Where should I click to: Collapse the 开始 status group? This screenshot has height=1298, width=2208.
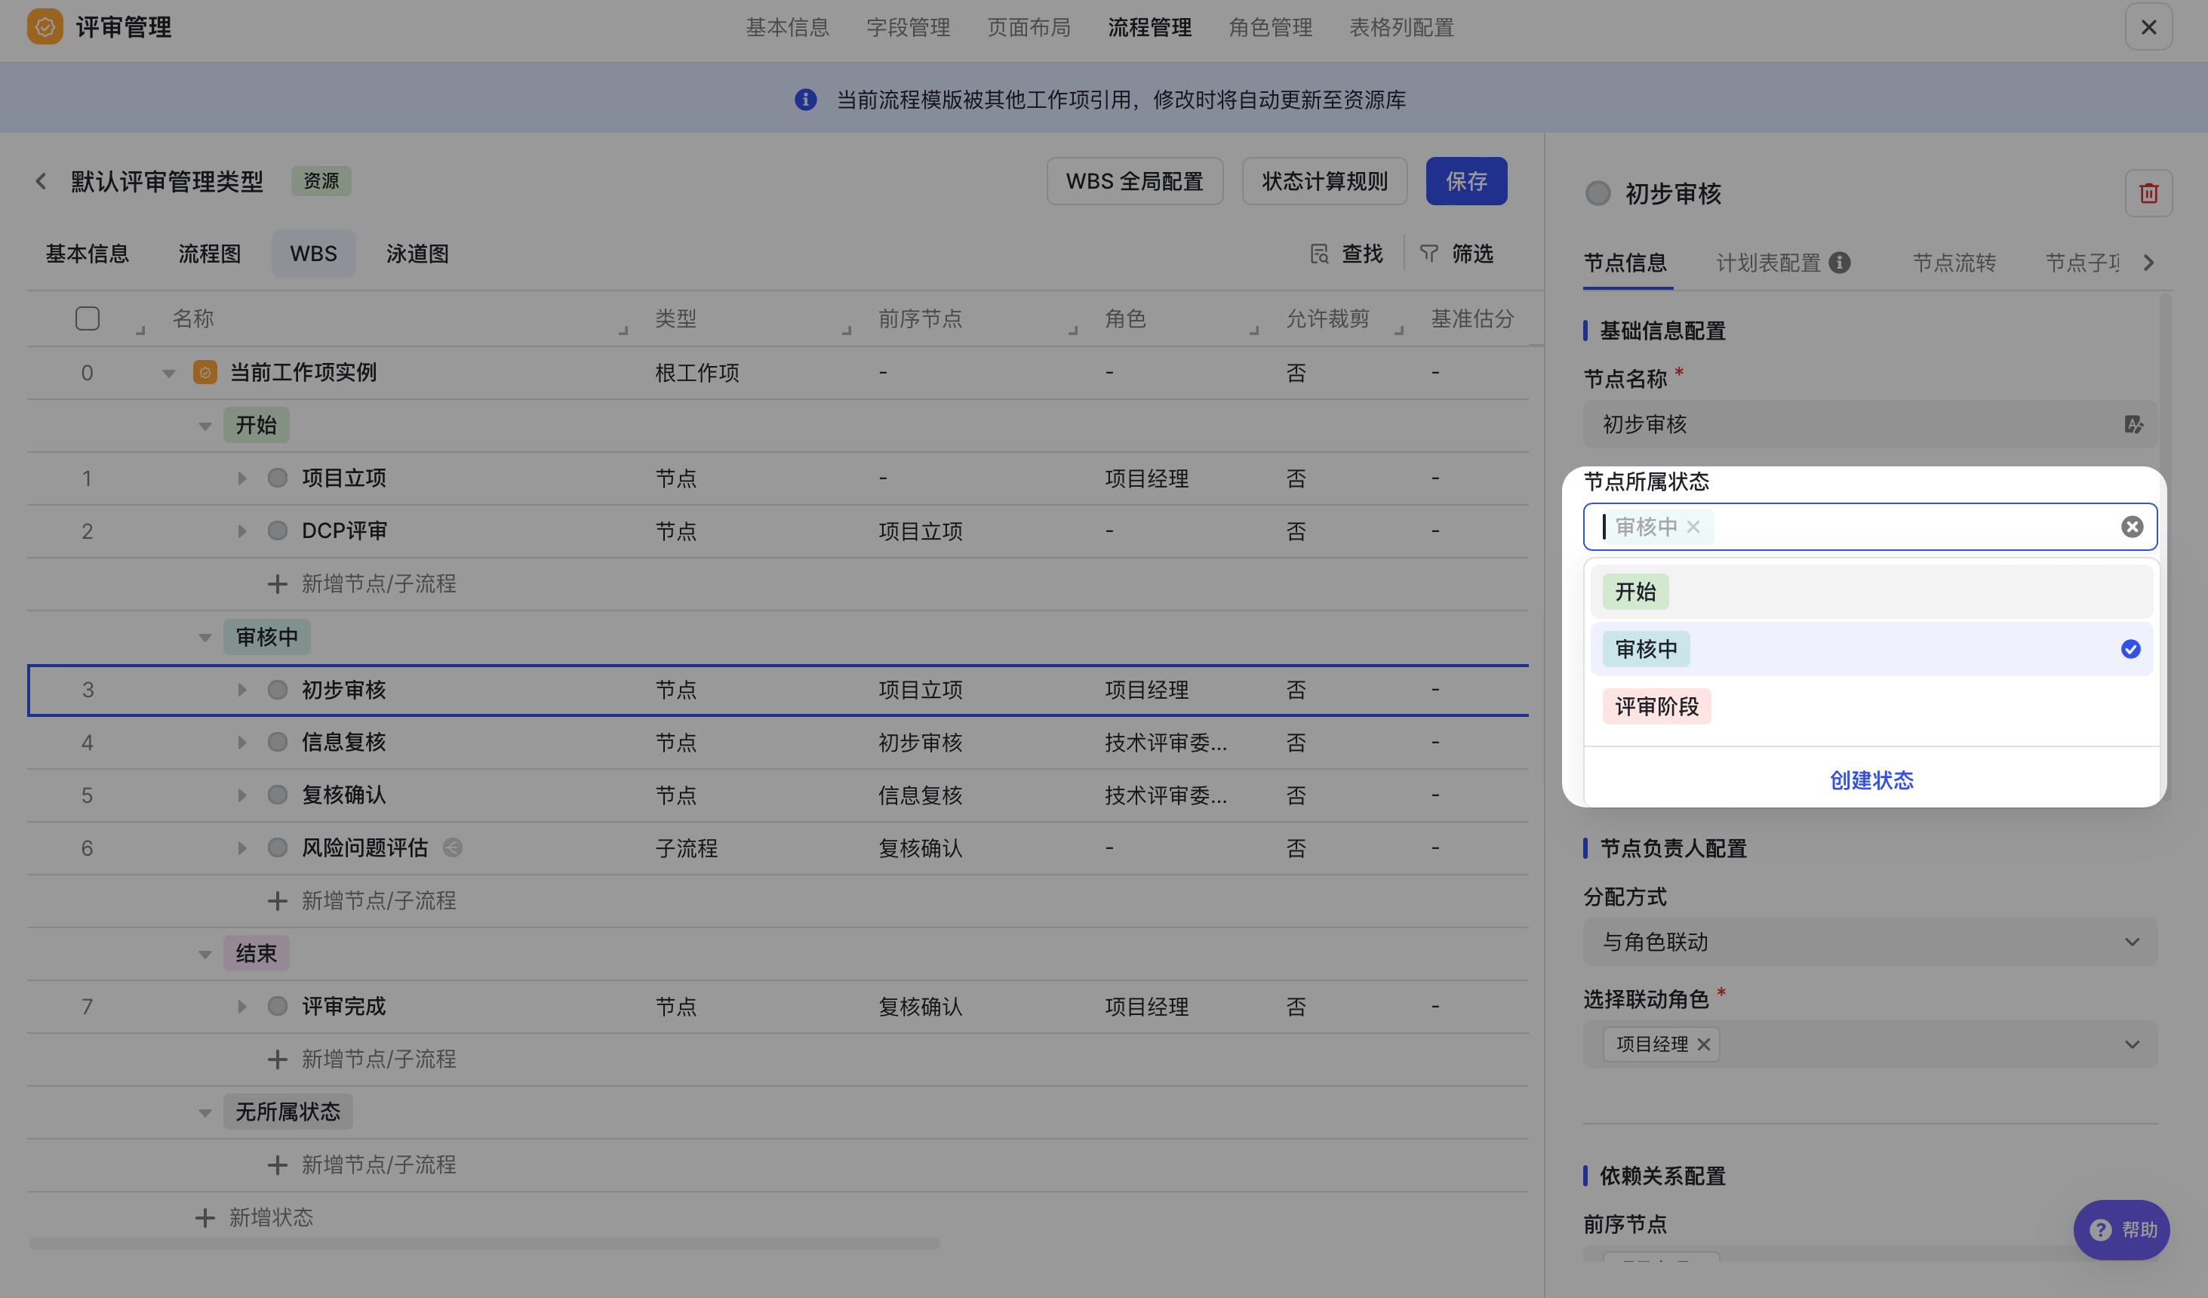click(x=205, y=427)
